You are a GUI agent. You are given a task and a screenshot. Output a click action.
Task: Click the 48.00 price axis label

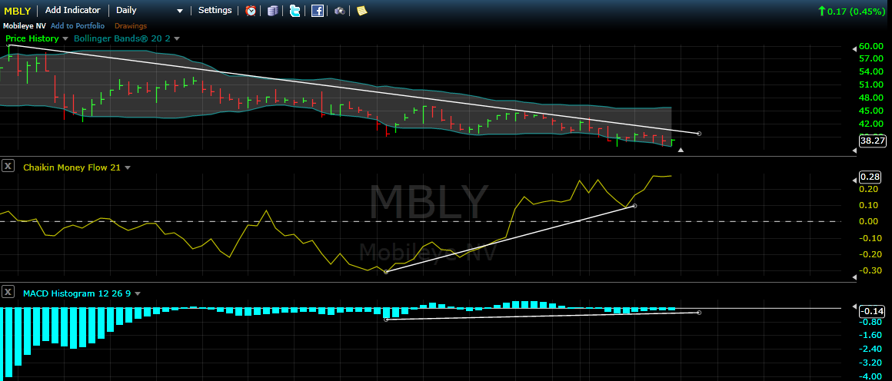point(871,98)
